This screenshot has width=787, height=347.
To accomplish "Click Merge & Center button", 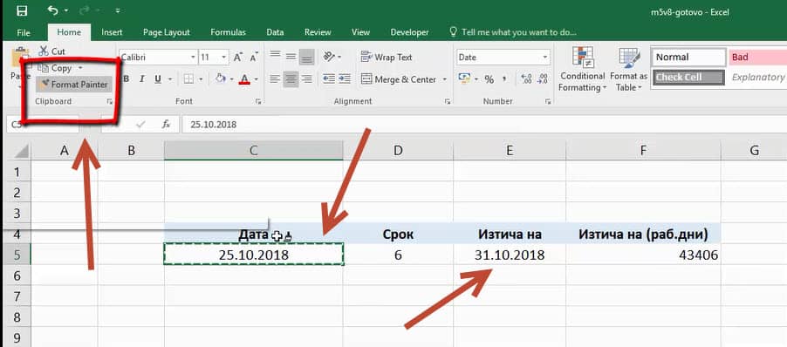I will tap(399, 79).
